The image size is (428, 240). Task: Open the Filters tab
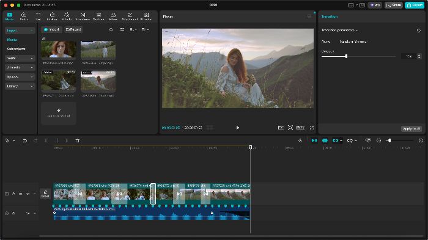(x=113, y=16)
